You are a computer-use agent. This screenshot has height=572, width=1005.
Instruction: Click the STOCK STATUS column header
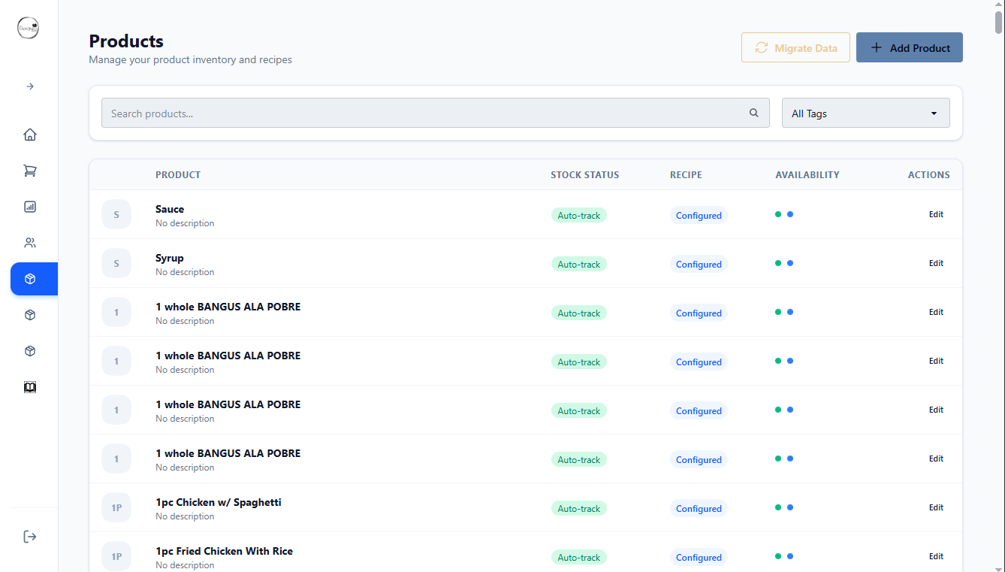click(x=585, y=174)
